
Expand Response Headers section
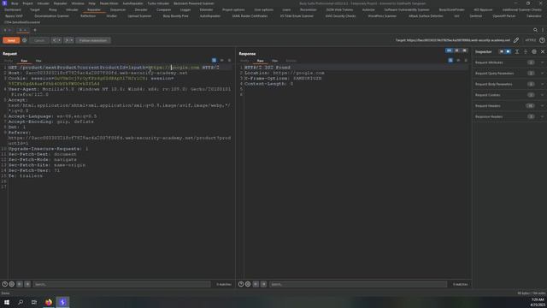(x=509, y=116)
